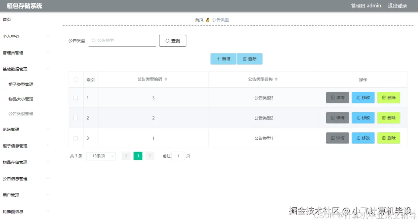Click the magnifier icon in 公告类型 search box
Image resolution: width=418 pixels, height=222 pixels.
[93, 40]
